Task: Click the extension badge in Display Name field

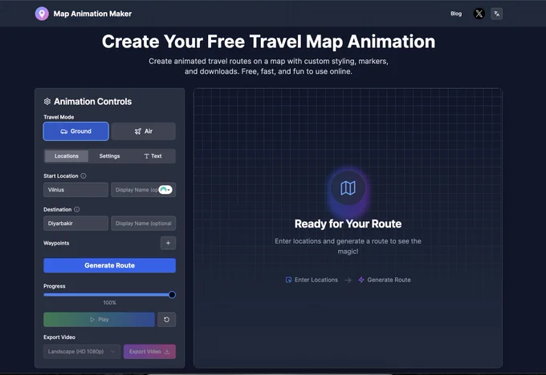Action: [165, 190]
